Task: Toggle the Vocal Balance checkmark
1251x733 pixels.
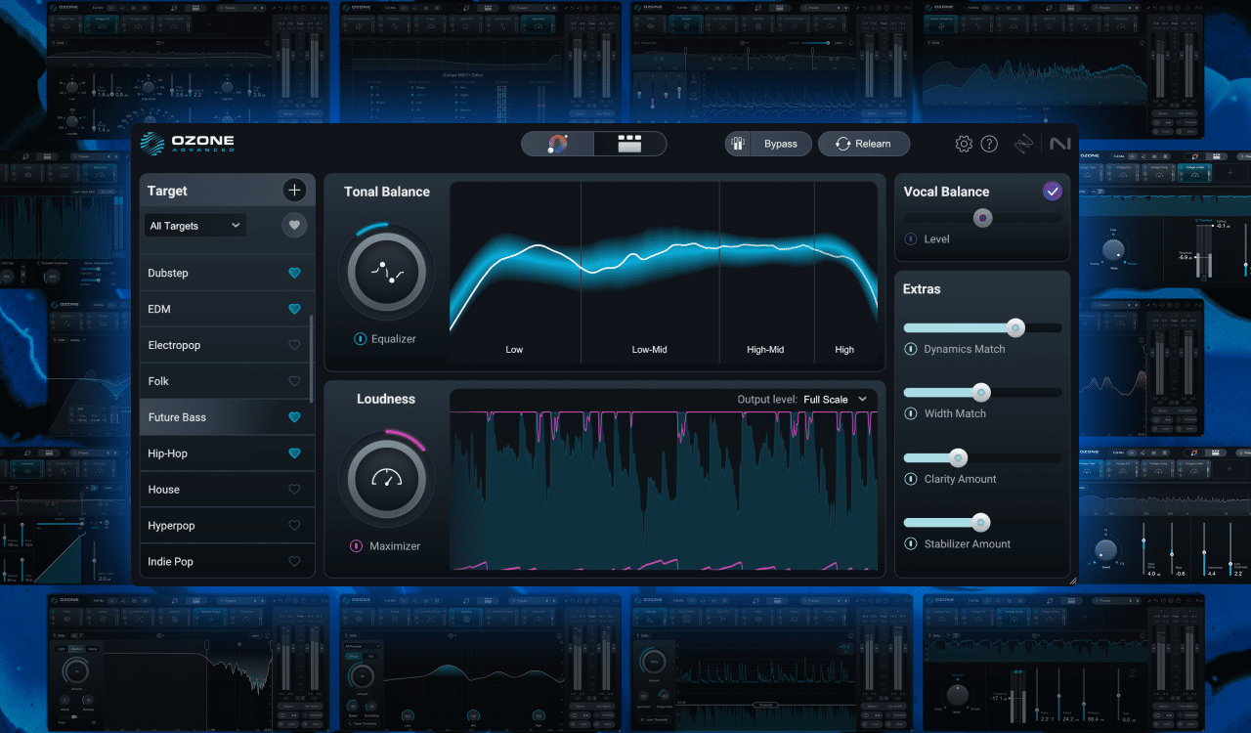Action: [x=1053, y=191]
